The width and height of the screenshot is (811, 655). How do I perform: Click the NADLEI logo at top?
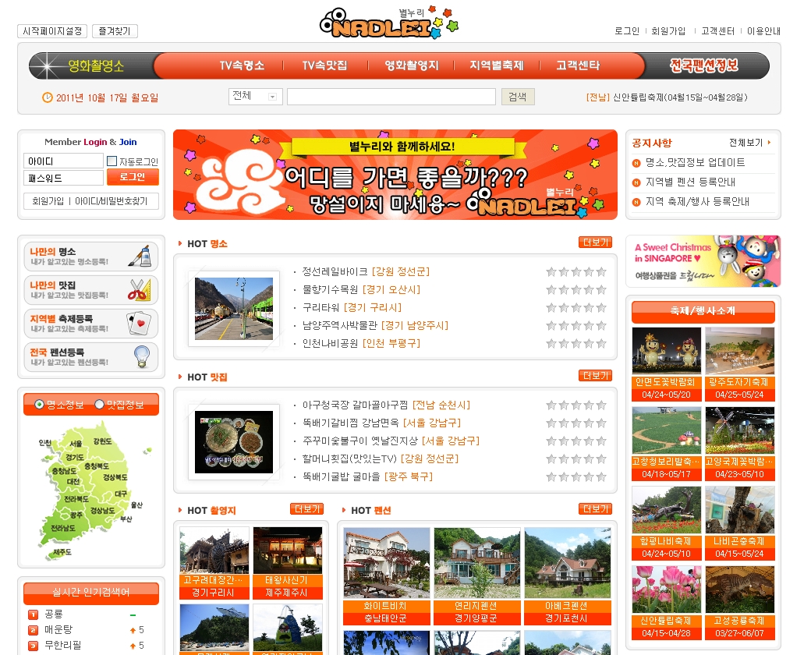click(x=388, y=23)
